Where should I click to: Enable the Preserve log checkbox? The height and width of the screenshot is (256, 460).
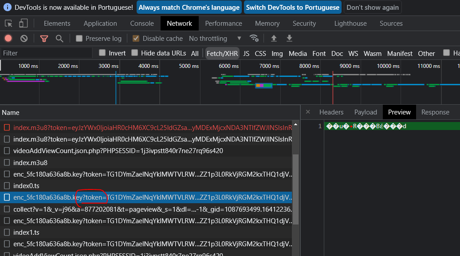[x=79, y=38]
